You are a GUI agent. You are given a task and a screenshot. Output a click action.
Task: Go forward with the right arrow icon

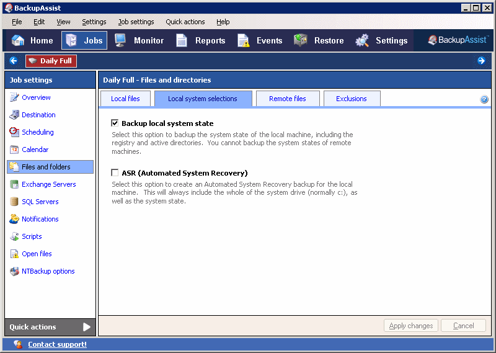(481, 60)
